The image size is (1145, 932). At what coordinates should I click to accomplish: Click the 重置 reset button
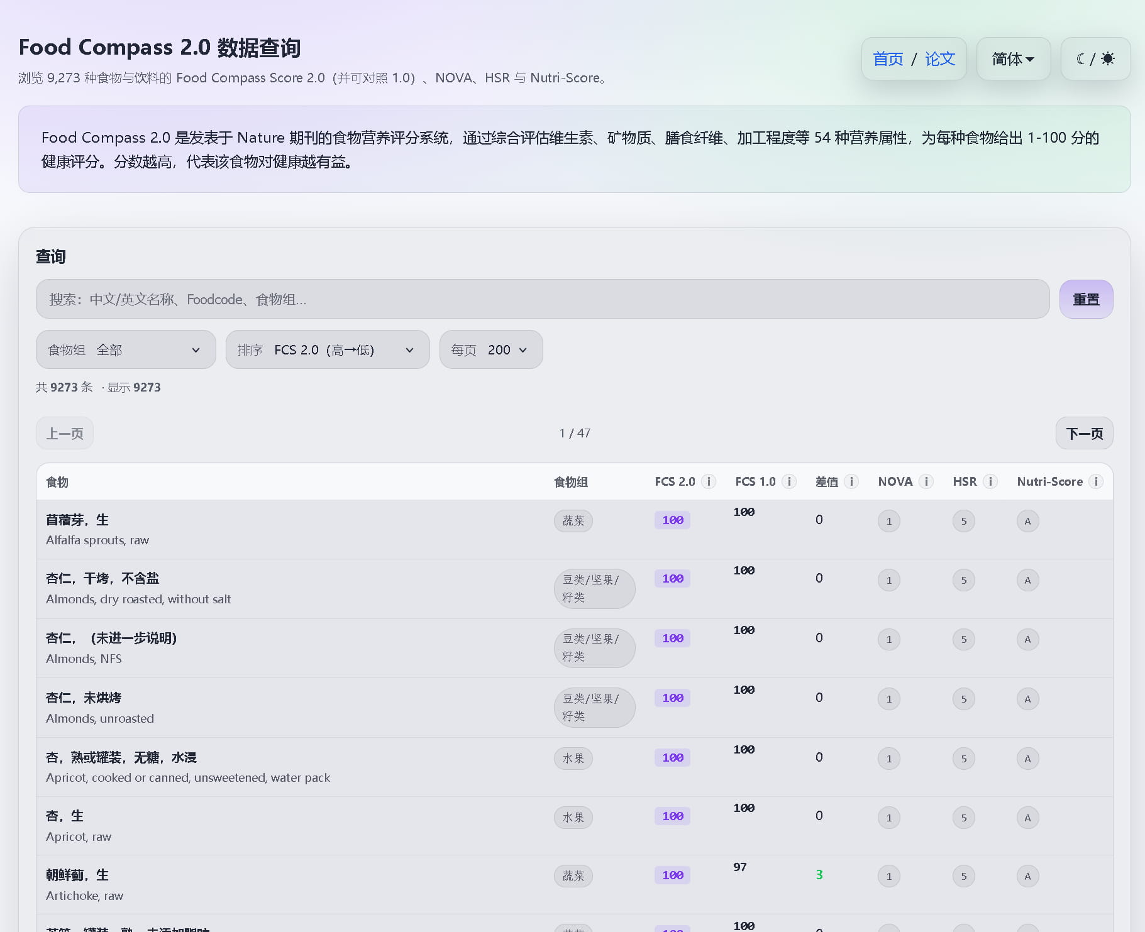point(1086,299)
